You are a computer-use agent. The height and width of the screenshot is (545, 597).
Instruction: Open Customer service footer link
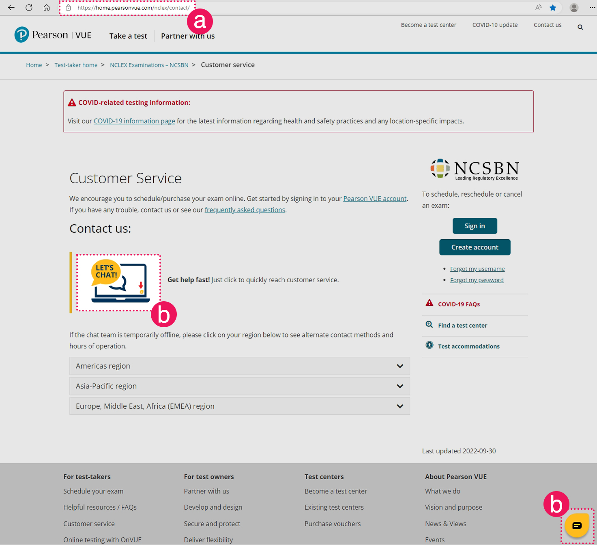(89, 524)
